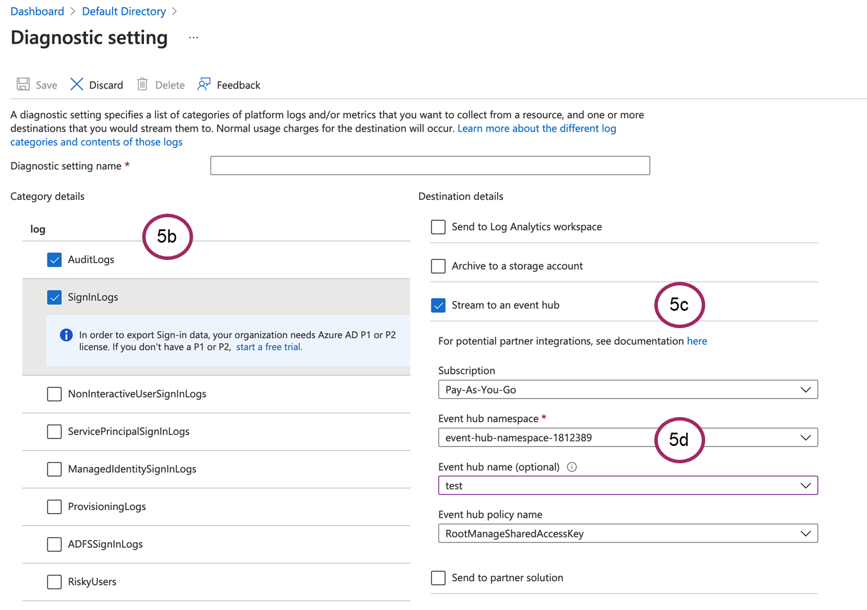Click the Diagnostic setting name input field
Image resolution: width=867 pixels, height=610 pixels.
point(430,165)
